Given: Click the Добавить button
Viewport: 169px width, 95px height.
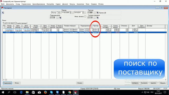Looking at the screenshot, I should click(x=135, y=83).
